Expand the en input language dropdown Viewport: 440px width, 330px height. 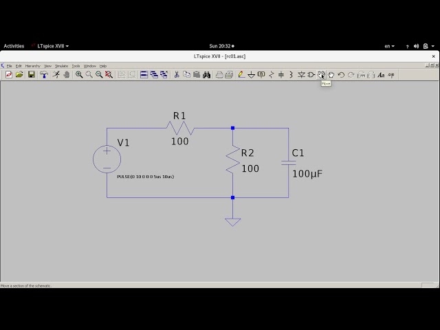(x=390, y=46)
